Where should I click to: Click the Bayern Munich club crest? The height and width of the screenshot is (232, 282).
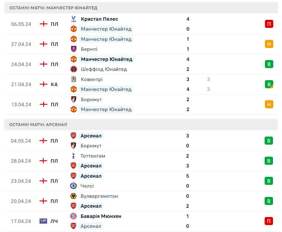(x=73, y=216)
